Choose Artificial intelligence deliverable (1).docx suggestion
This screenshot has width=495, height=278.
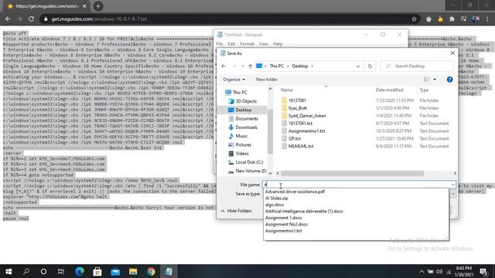tap(304, 212)
